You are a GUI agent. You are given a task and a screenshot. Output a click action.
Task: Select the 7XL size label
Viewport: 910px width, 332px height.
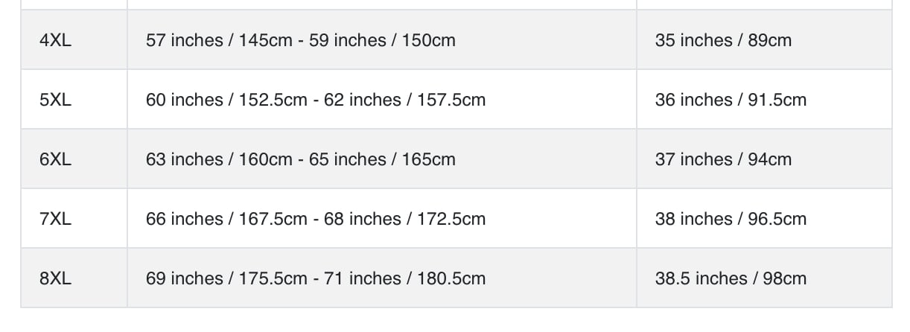pyautogui.click(x=56, y=219)
